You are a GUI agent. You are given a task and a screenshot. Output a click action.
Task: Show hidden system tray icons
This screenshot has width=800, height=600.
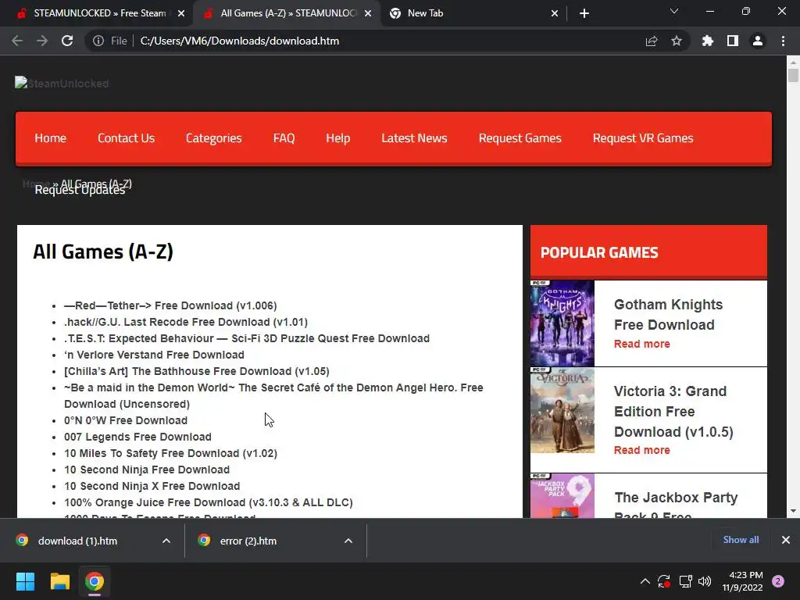645,581
